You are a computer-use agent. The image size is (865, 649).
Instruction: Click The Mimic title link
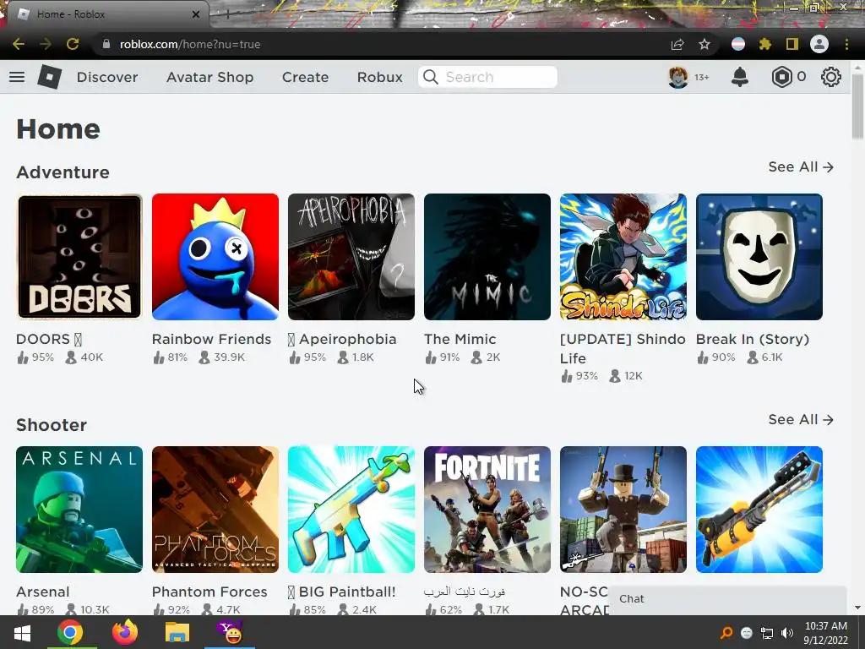click(x=460, y=339)
